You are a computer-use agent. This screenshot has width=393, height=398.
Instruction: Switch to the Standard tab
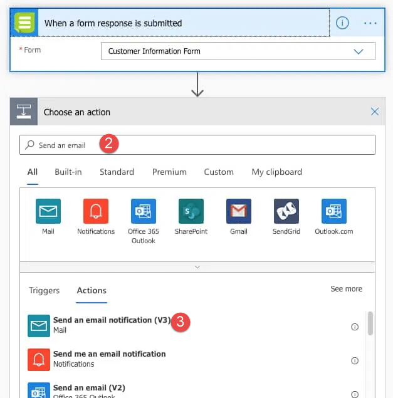(117, 172)
